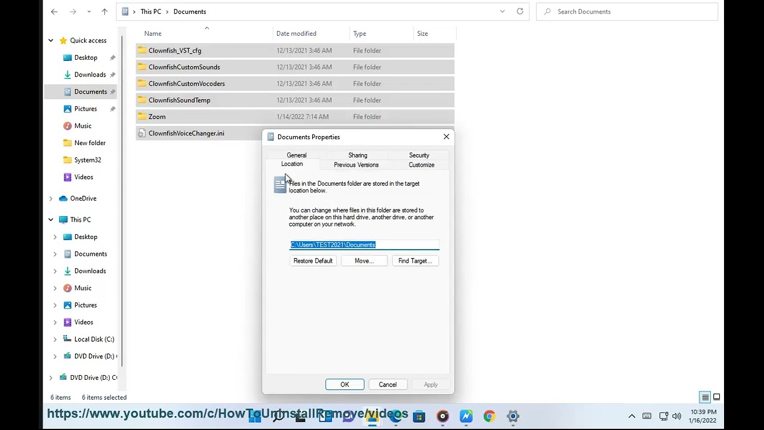Click the volume icon in system tray
This screenshot has height=430, width=764.
point(676,416)
